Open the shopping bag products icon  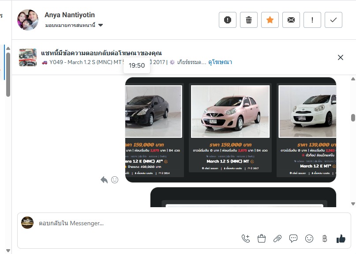[x=262, y=239]
